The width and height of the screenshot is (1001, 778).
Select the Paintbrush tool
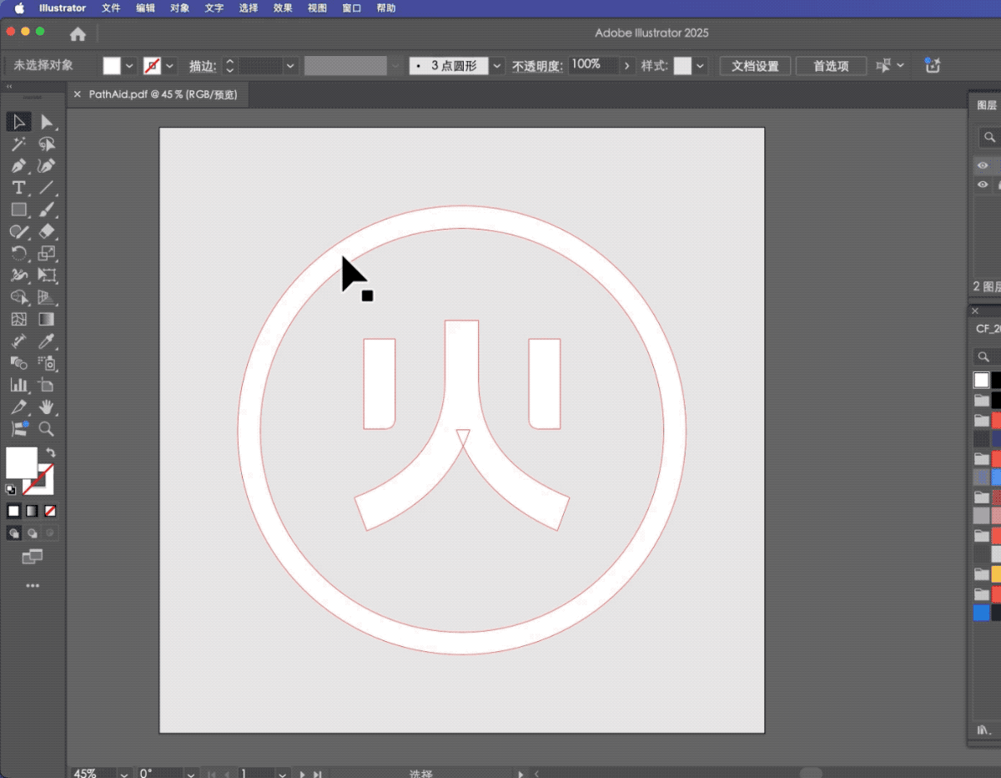pyautogui.click(x=47, y=210)
